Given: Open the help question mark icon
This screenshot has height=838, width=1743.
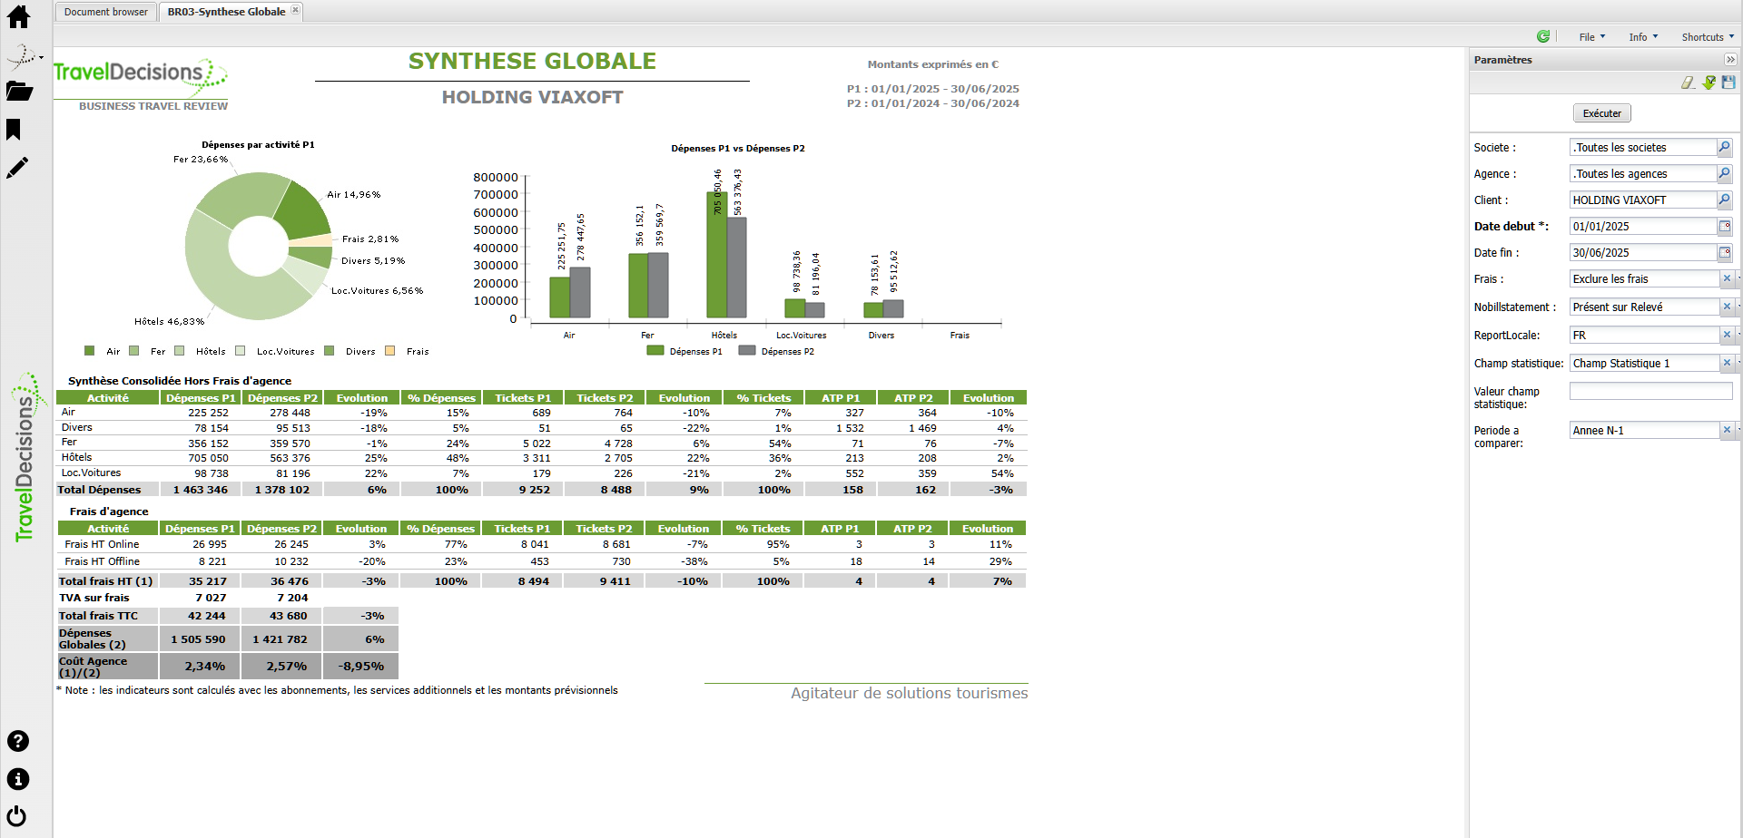Looking at the screenshot, I should [x=18, y=741].
